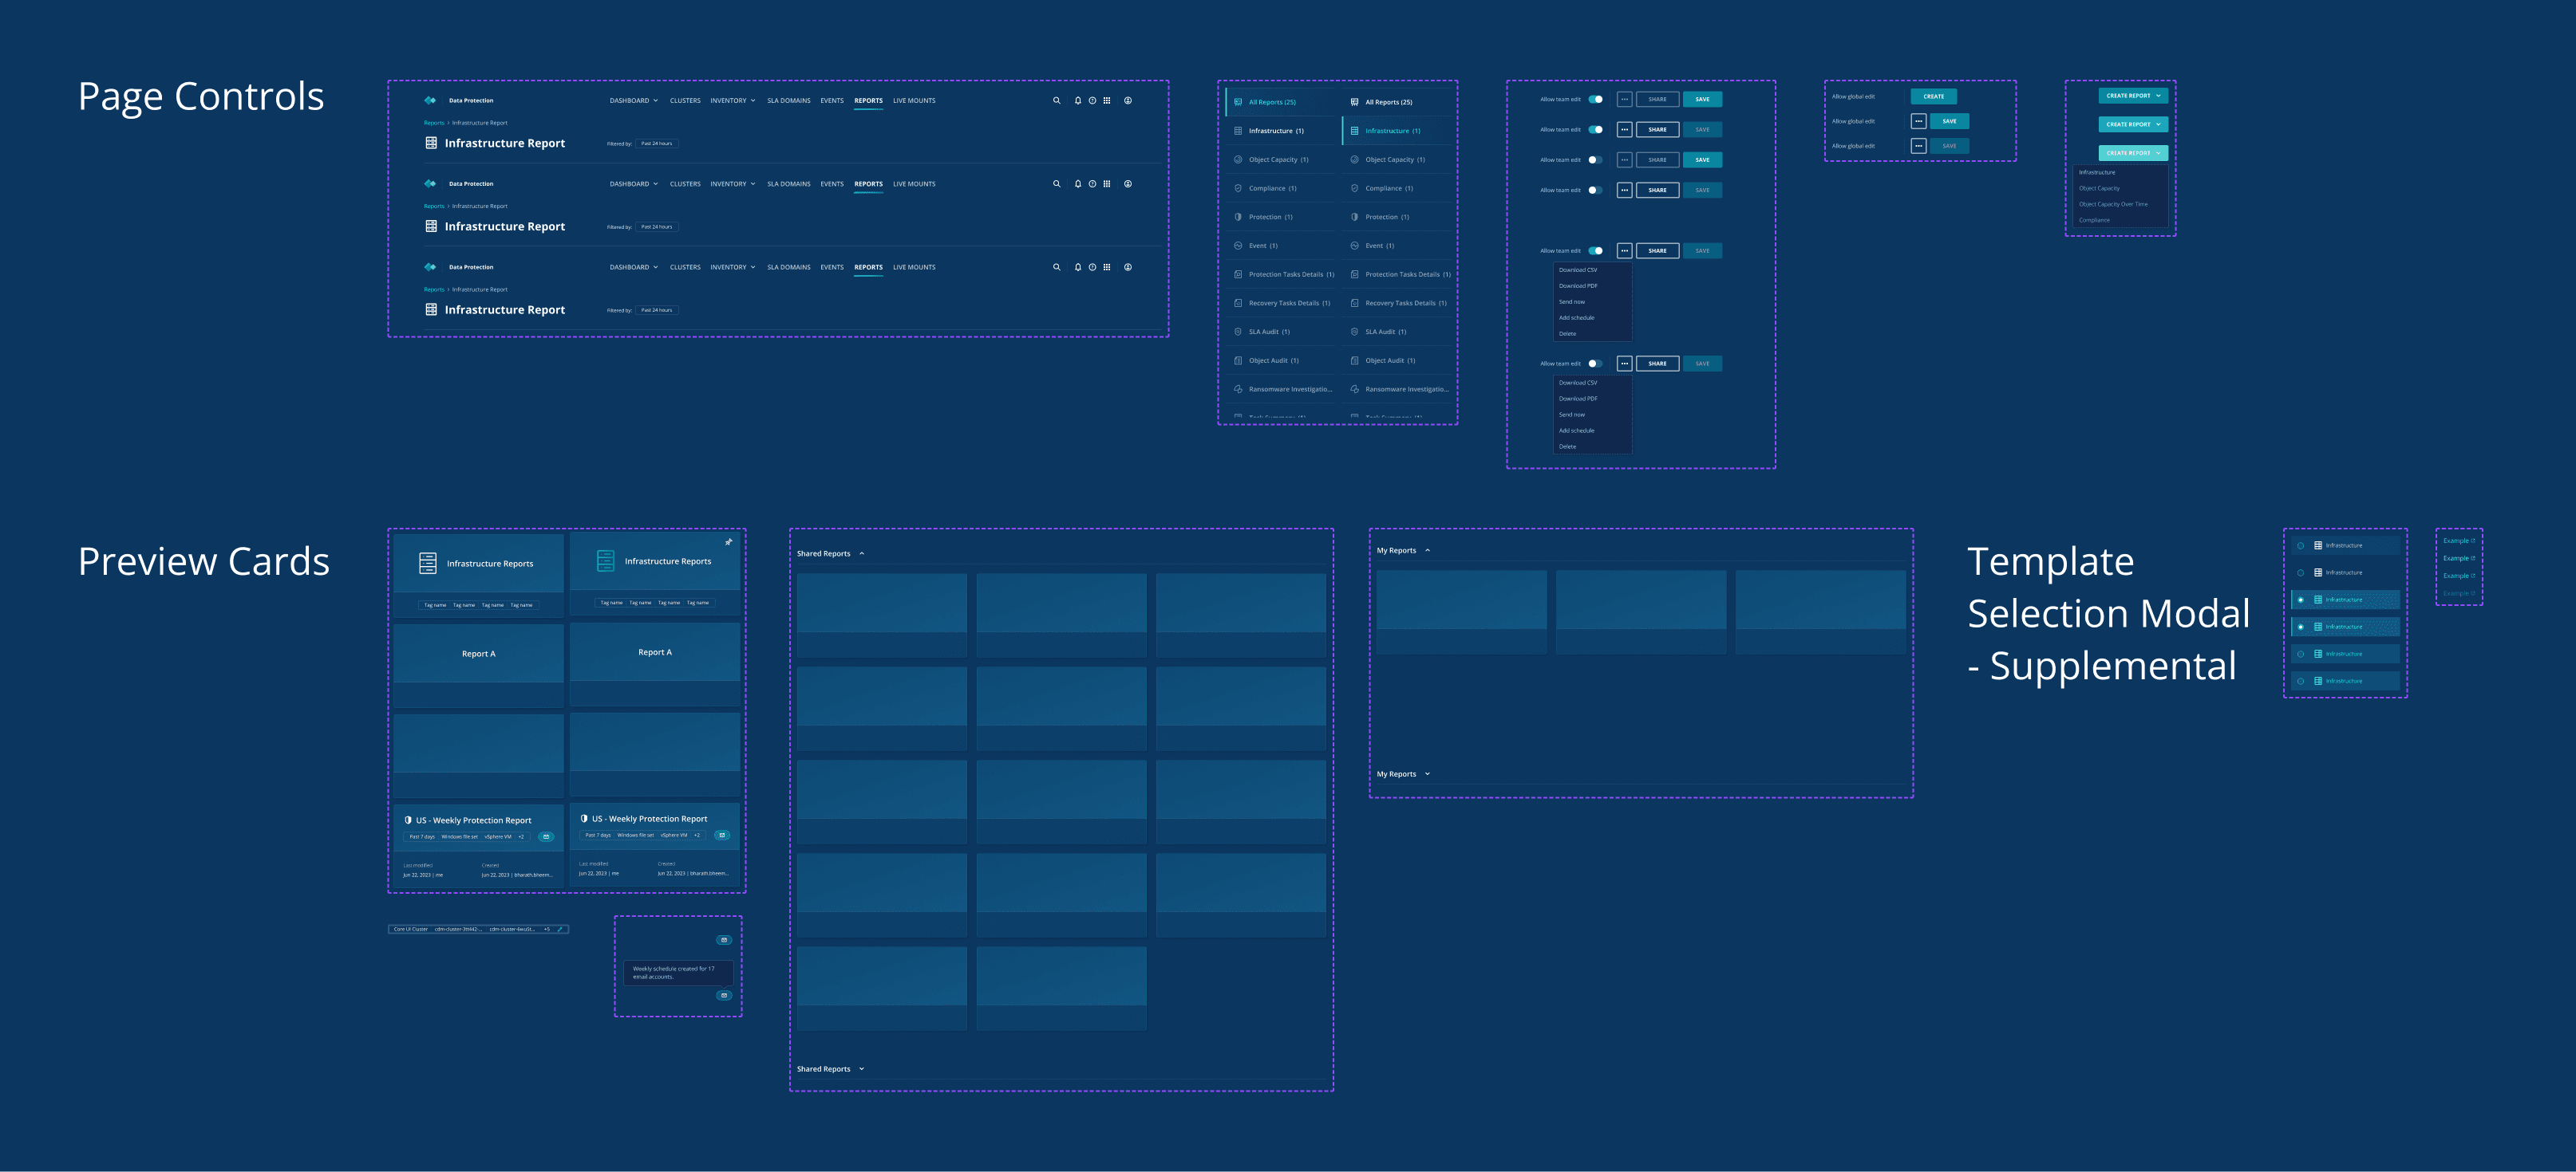
Task: Click ellipsis button beside bright SAVE, Allow global edit
Action: point(1918,121)
